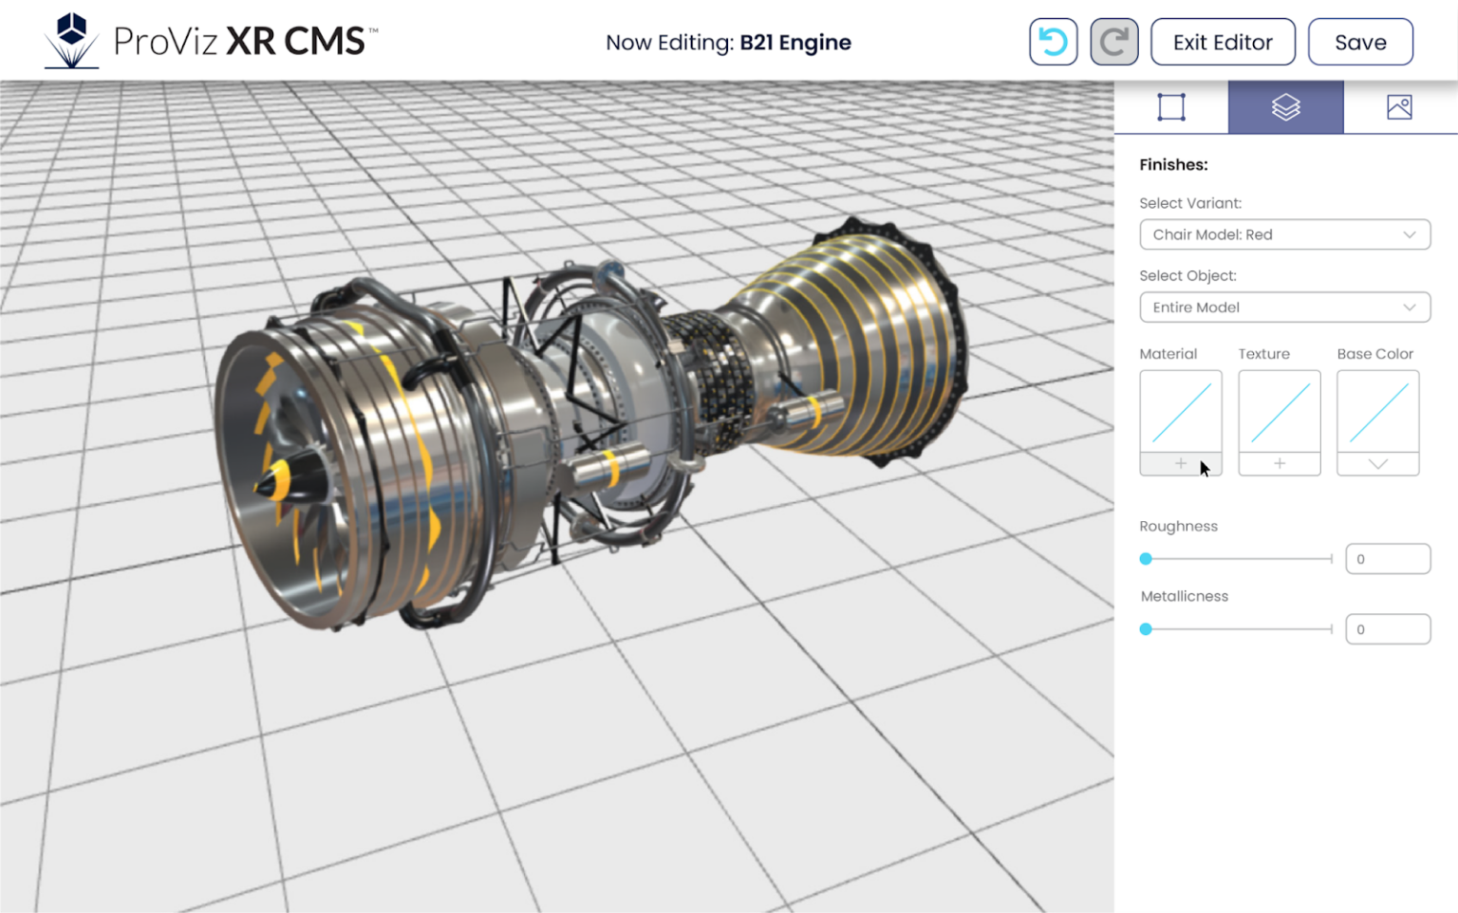Screen dimensions: 1458x913
Task: Click the 'Select Variant:' label
Action: 1190,203
